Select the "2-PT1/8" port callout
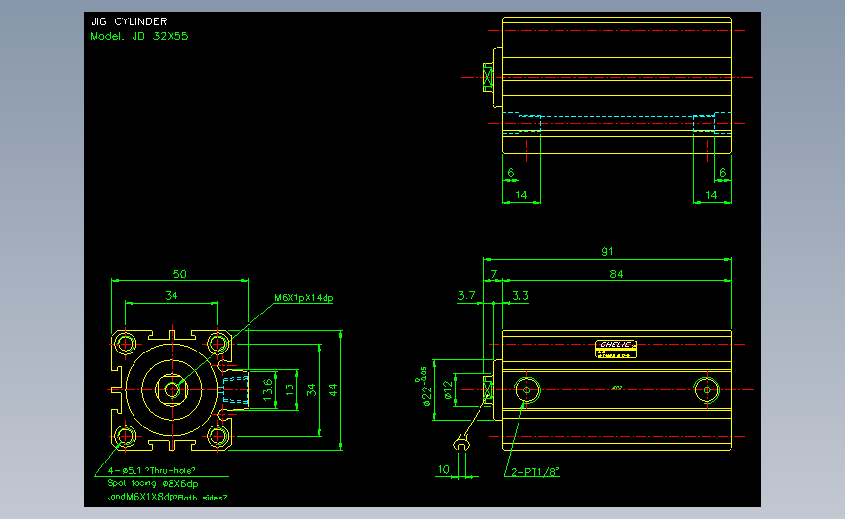 [535, 472]
